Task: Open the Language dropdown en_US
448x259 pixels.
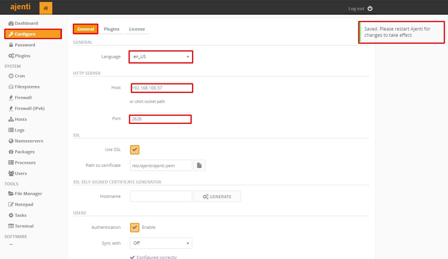Action: coord(161,57)
